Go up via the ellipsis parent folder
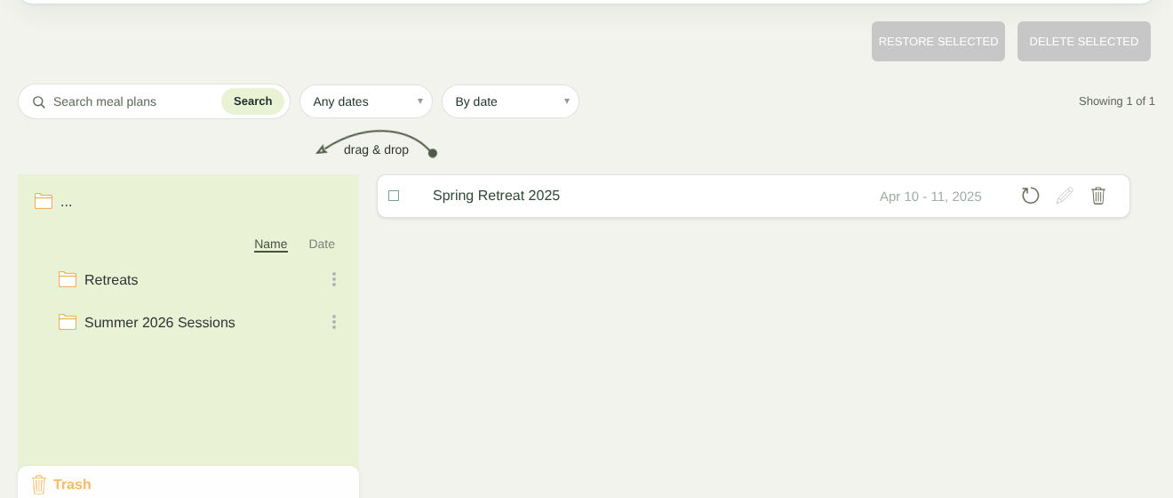Viewport: 1173px width, 498px height. (x=67, y=202)
